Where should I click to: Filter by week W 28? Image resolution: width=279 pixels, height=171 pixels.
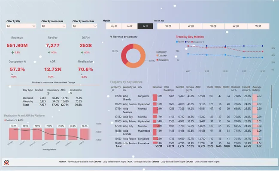(191, 26)
